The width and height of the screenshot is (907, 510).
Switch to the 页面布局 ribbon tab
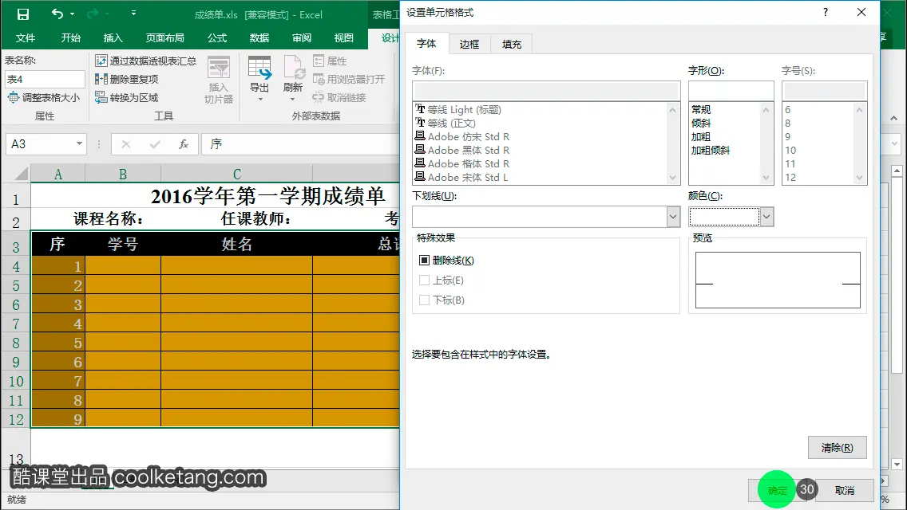(164, 37)
